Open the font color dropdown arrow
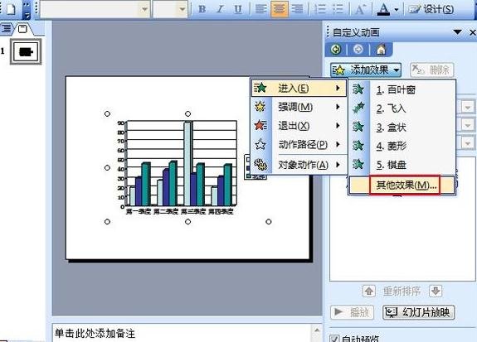This screenshot has height=342, width=477. point(396,10)
